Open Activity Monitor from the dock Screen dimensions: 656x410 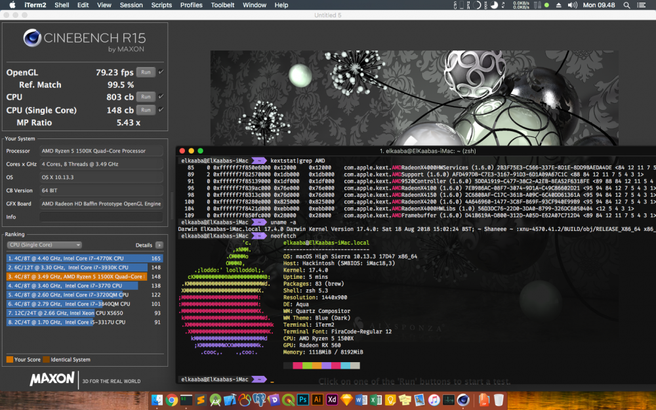point(449,400)
